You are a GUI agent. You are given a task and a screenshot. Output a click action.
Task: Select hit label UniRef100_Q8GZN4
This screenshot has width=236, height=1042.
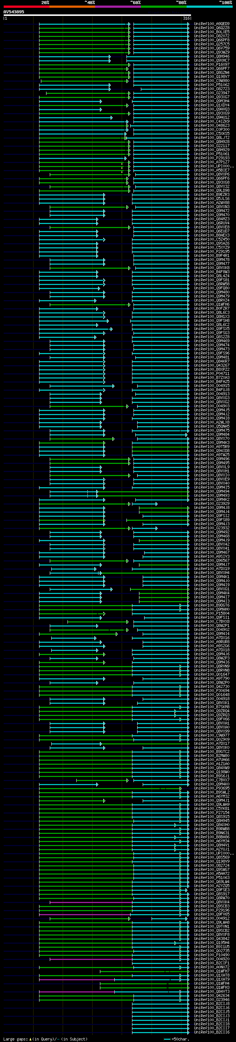[x=212, y=73]
